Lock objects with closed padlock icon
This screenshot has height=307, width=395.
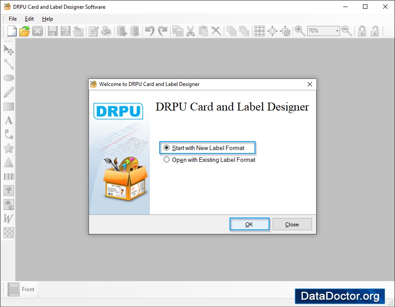tap(362, 31)
